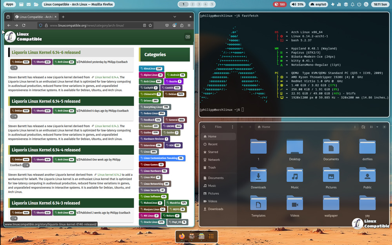The height and width of the screenshot is (245, 392).
Task: Adjust the 51% volume indicator
Action: (x=298, y=4)
